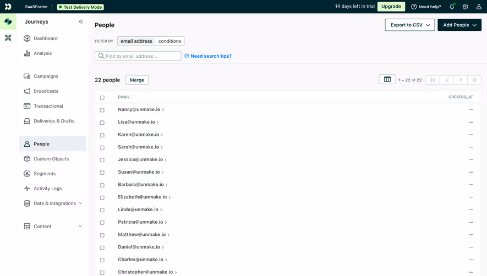The height and width of the screenshot is (276, 487).
Task: Check the box for Karen@unmake.io
Action: (102, 135)
